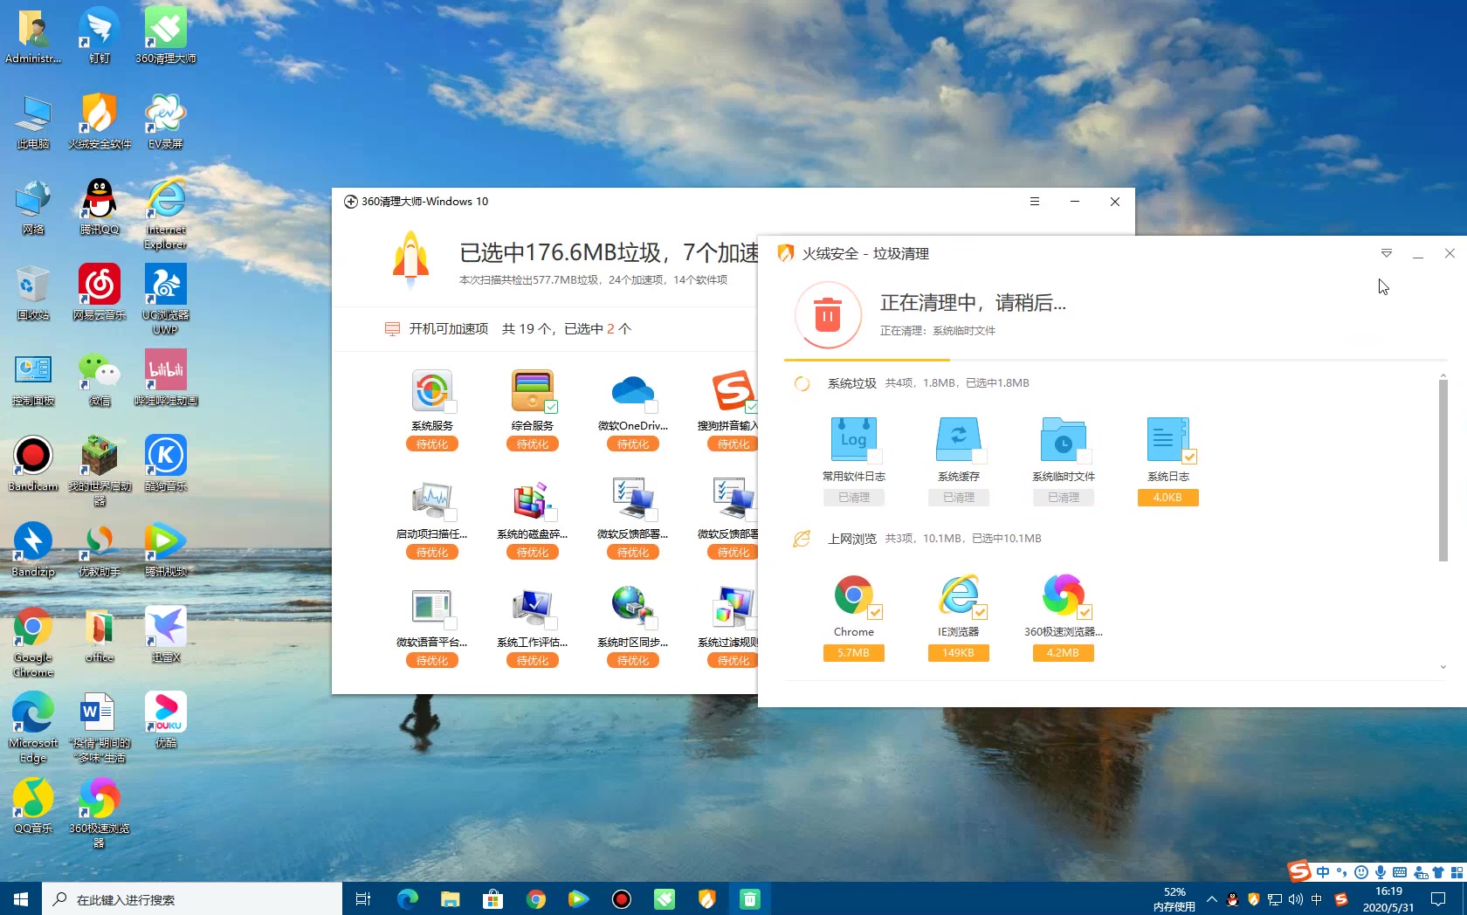Toggle checkbox on 系统服务 item
The image size is (1467, 915).
(451, 407)
